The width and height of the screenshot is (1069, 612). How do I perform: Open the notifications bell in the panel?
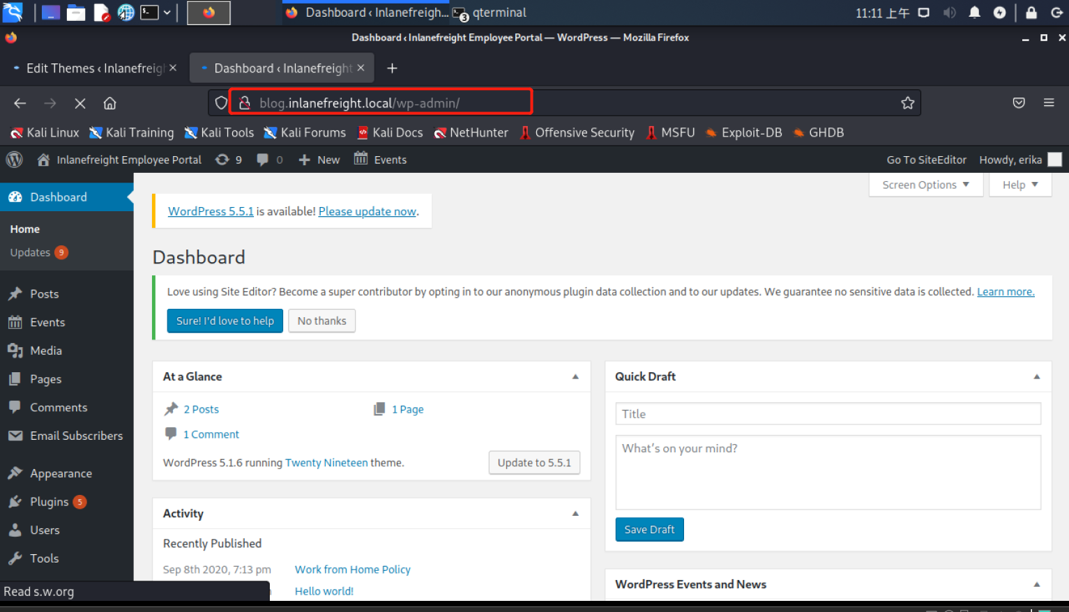click(x=975, y=13)
